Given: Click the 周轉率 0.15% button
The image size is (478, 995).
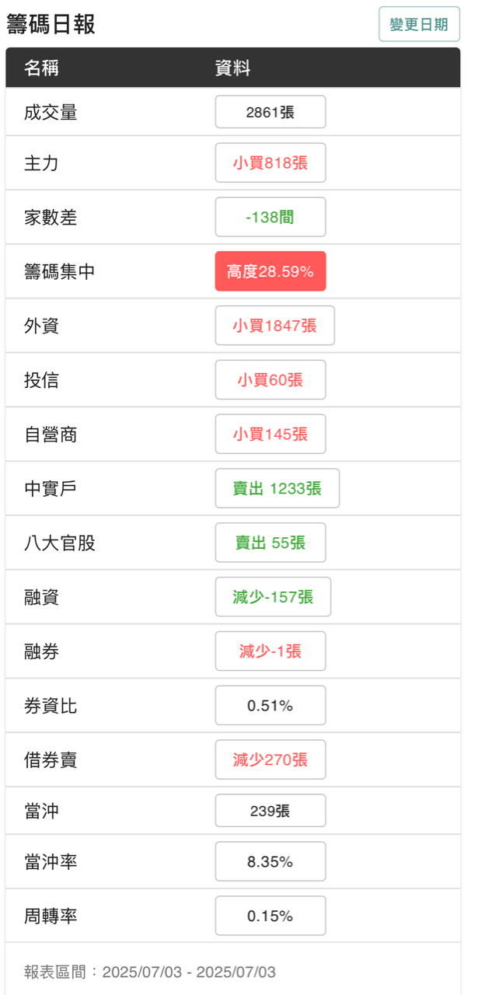Looking at the screenshot, I should (270, 916).
